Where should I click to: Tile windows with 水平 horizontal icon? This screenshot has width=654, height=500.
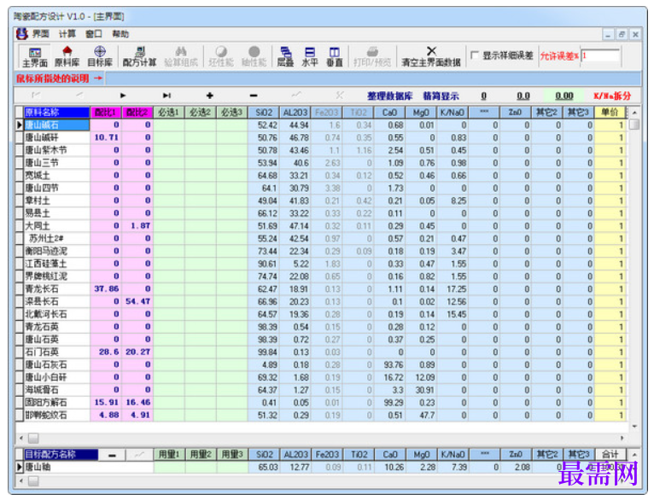click(310, 56)
